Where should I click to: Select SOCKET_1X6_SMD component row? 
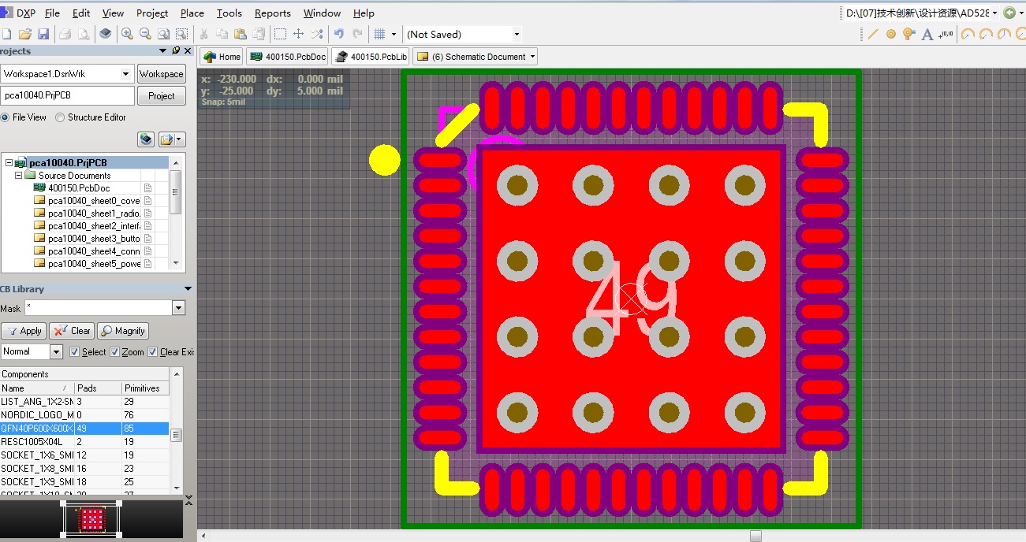tap(85, 455)
